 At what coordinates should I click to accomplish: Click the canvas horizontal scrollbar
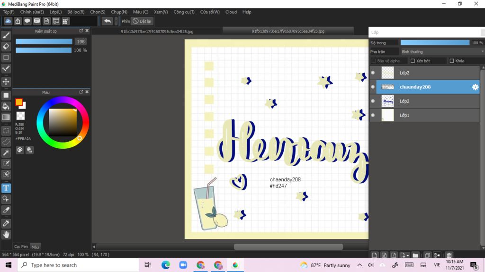point(288,246)
